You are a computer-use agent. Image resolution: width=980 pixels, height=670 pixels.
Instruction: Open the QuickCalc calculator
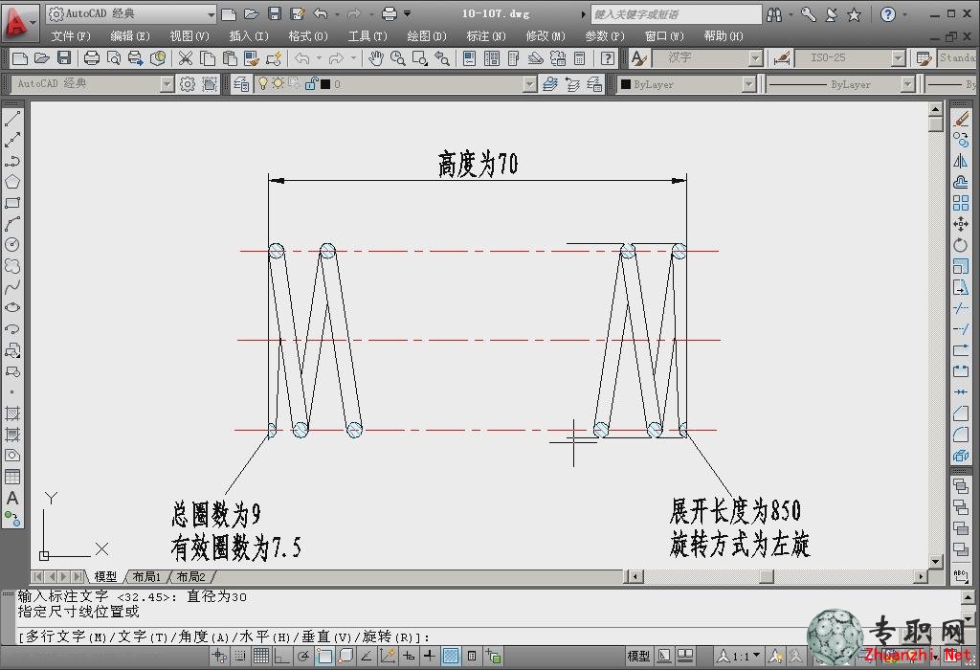(x=580, y=58)
